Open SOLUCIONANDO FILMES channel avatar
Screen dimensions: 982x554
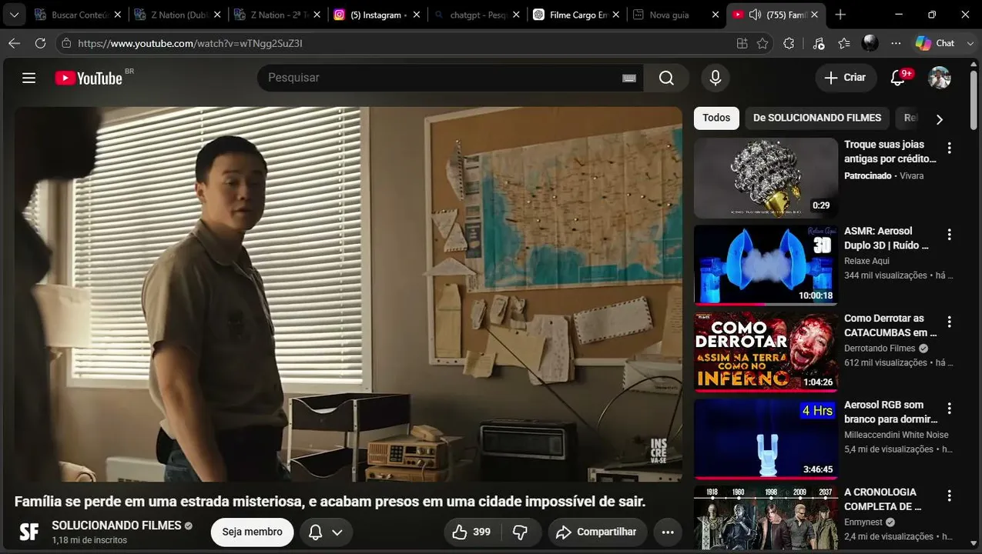29,532
